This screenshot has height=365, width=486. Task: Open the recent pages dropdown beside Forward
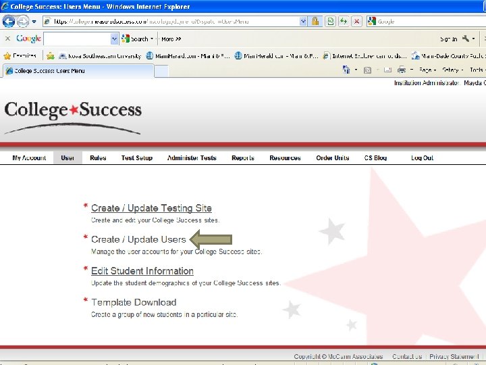point(34,22)
